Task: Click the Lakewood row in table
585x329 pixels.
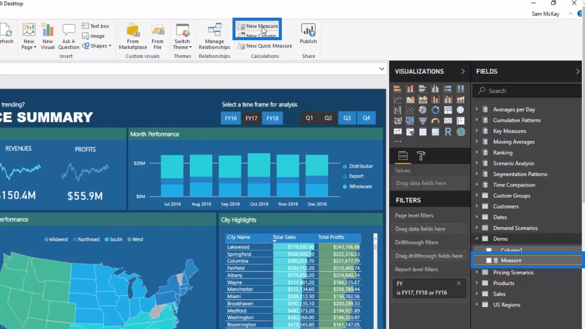Action: (294, 247)
